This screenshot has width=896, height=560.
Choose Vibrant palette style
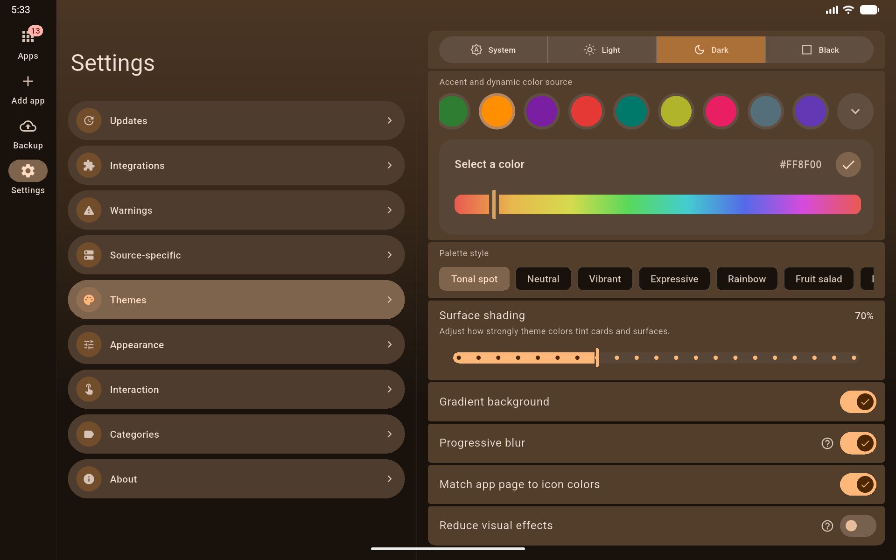pyautogui.click(x=605, y=279)
